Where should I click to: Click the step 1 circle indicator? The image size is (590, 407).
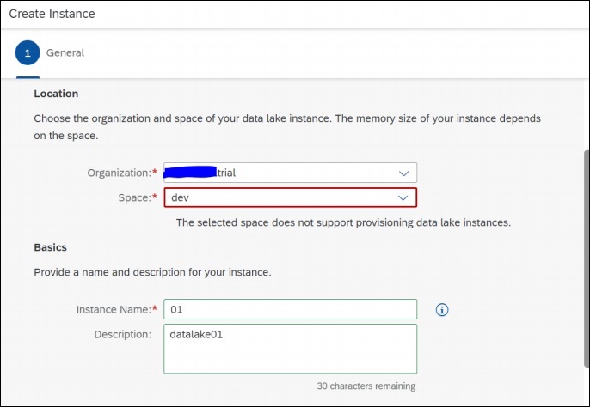(28, 52)
